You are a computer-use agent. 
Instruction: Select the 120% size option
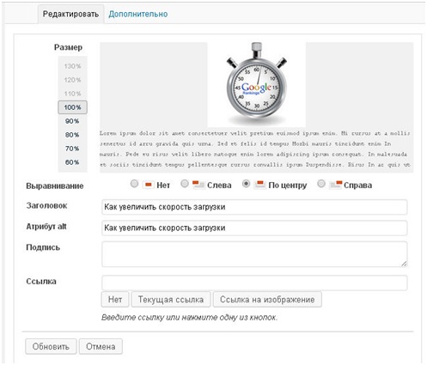coord(72,80)
